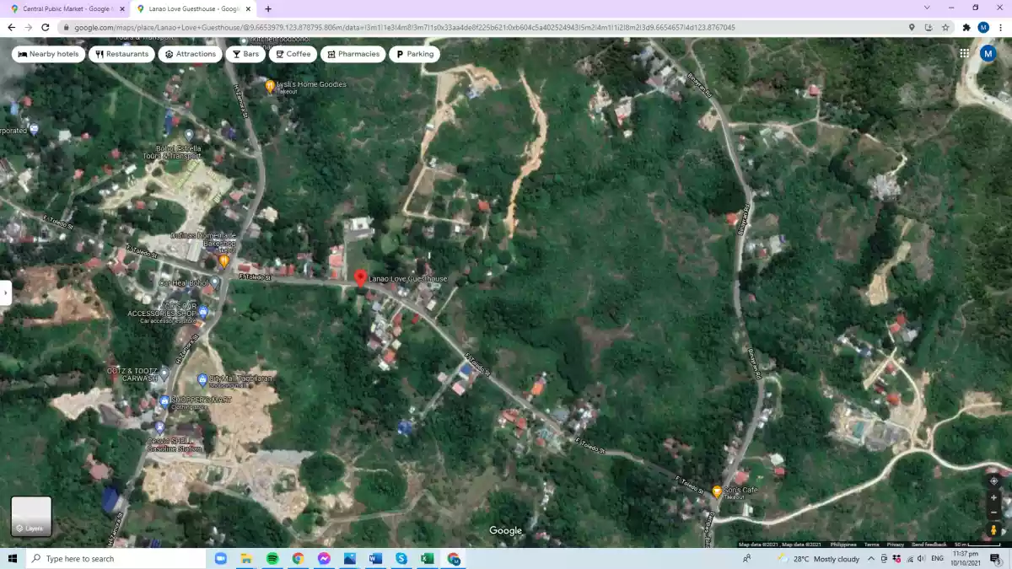Select the Street View Pegman

993,530
